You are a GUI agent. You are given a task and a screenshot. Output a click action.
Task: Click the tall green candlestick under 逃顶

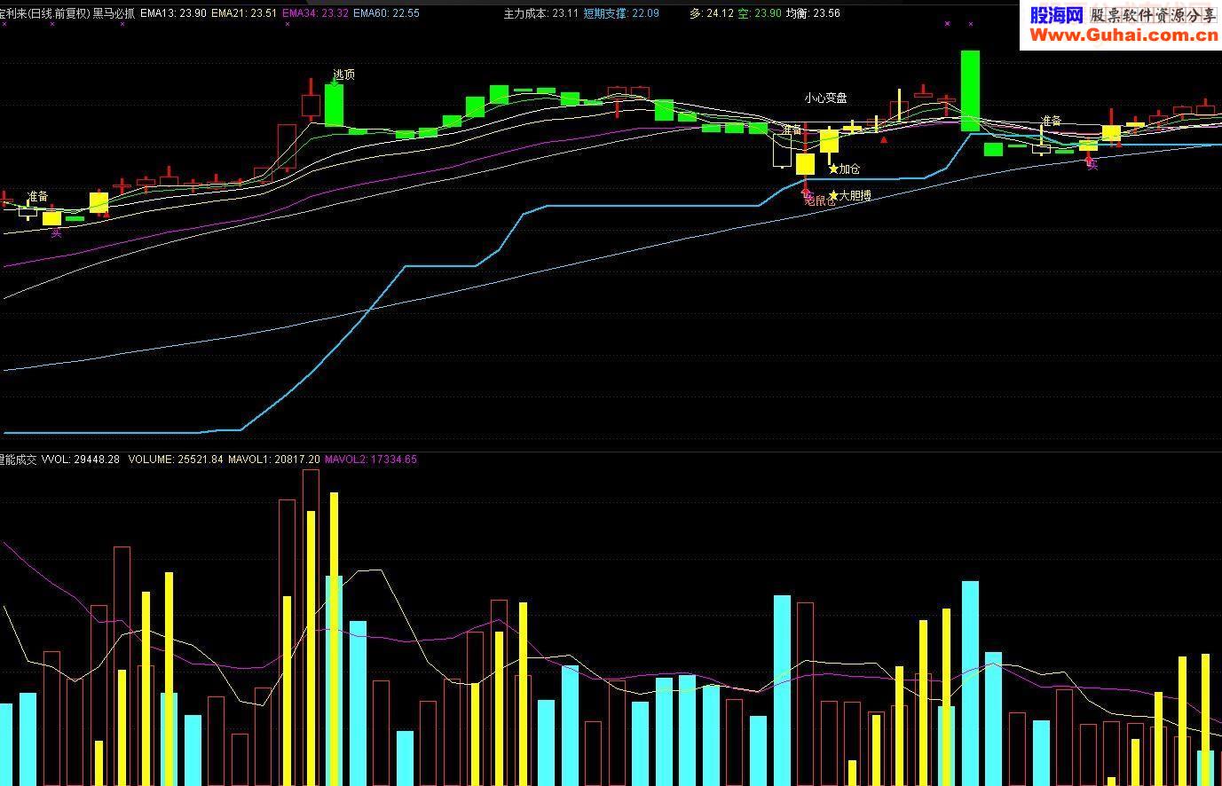click(x=334, y=105)
